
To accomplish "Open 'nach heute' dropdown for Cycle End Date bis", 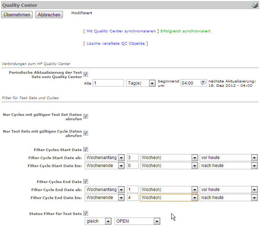I will (228, 198).
